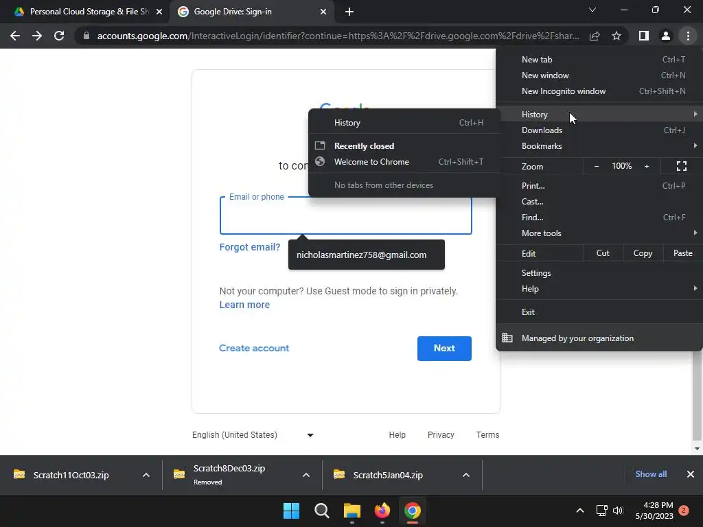Screen dimensions: 703x527
Task: Open the Chrome side panel icon
Action: (644, 36)
